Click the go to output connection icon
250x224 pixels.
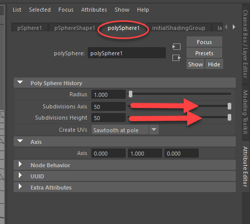(176, 58)
